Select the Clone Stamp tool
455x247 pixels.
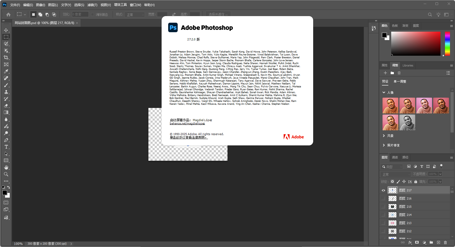tap(6, 92)
